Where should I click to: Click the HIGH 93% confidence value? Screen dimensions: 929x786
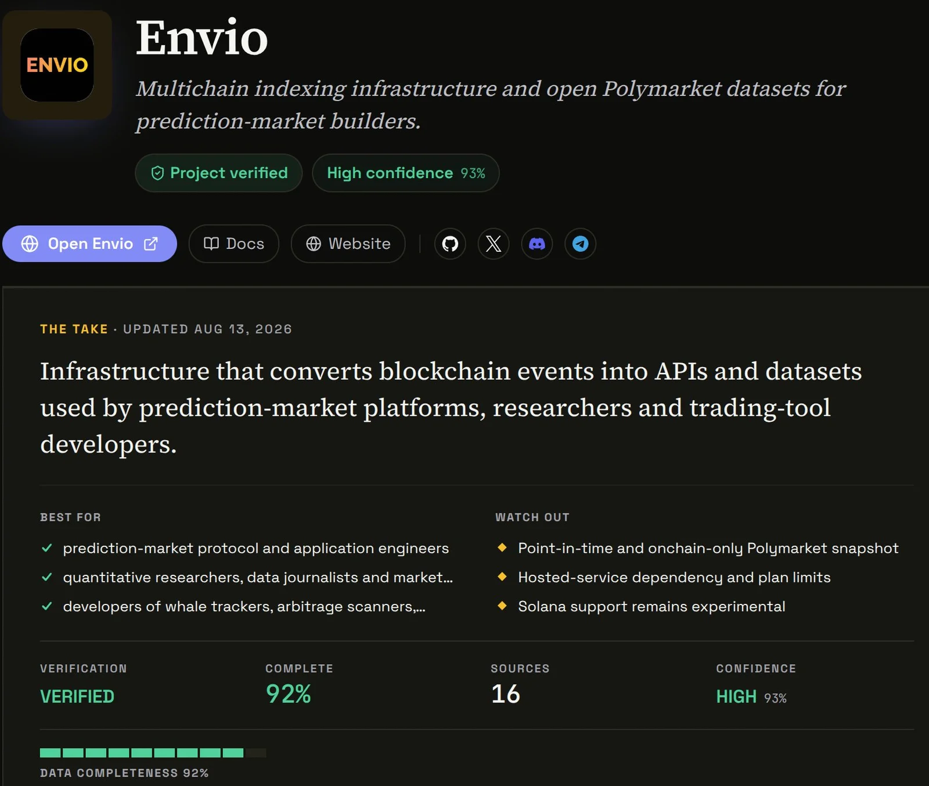coord(751,697)
